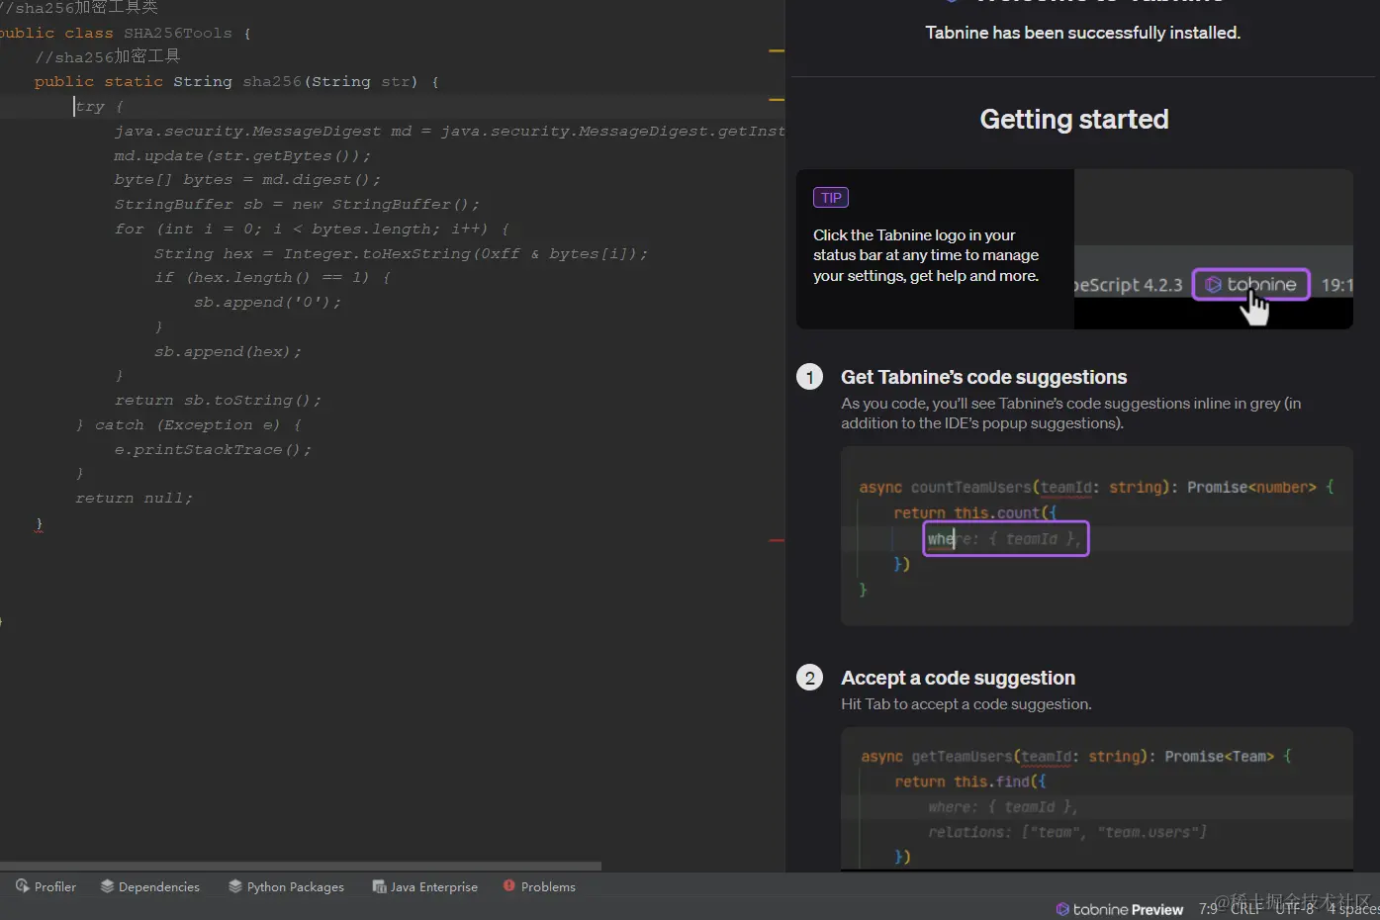Click the "Getting started" heading
This screenshot has width=1380, height=920.
tap(1074, 120)
